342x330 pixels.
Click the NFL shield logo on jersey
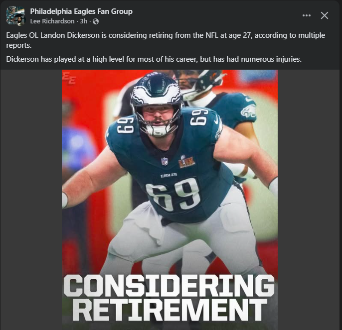(165, 161)
